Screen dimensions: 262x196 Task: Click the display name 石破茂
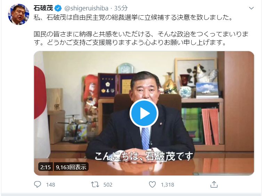43,8
